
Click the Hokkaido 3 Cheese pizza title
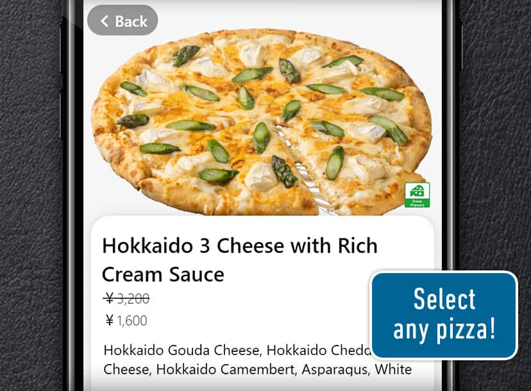click(x=240, y=260)
